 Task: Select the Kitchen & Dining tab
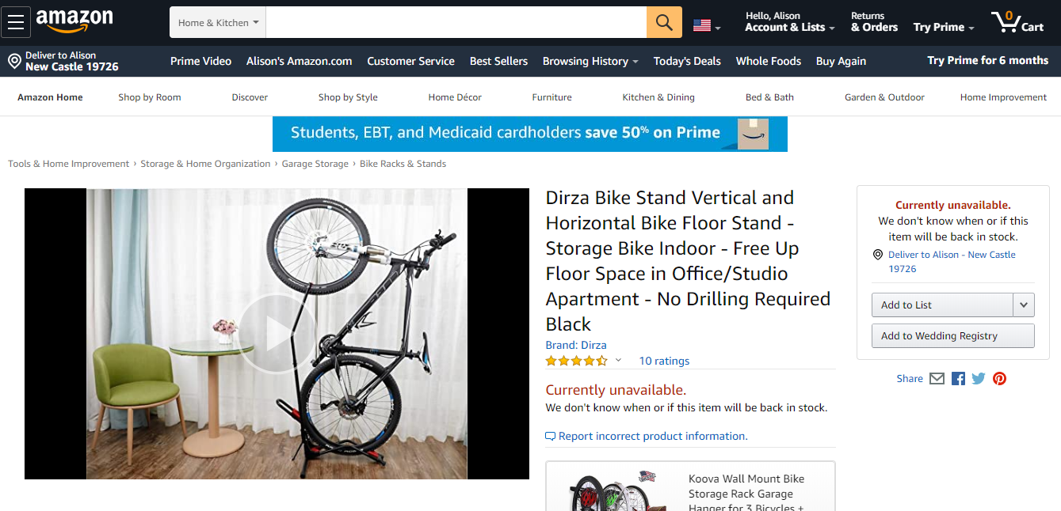(658, 97)
